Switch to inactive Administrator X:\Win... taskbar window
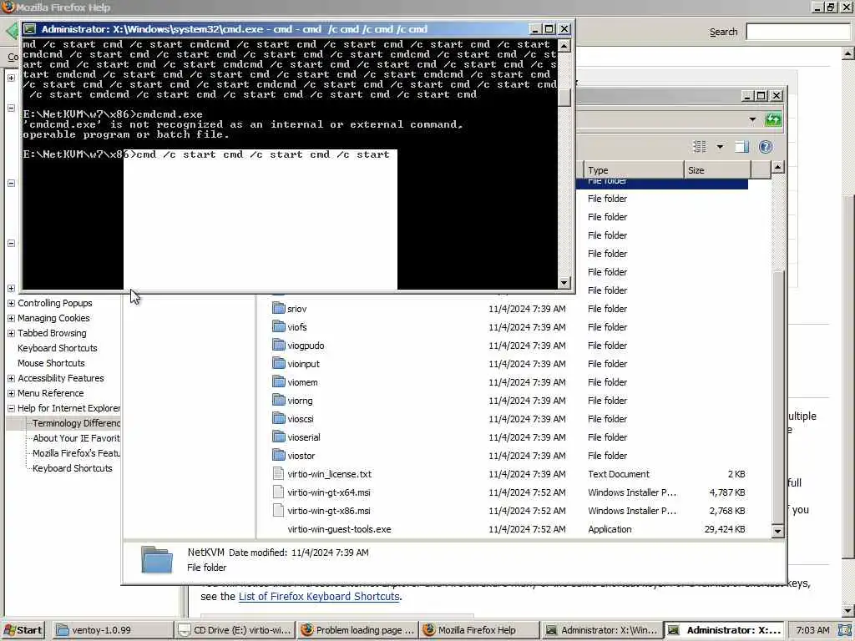The width and height of the screenshot is (855, 641). [602, 630]
